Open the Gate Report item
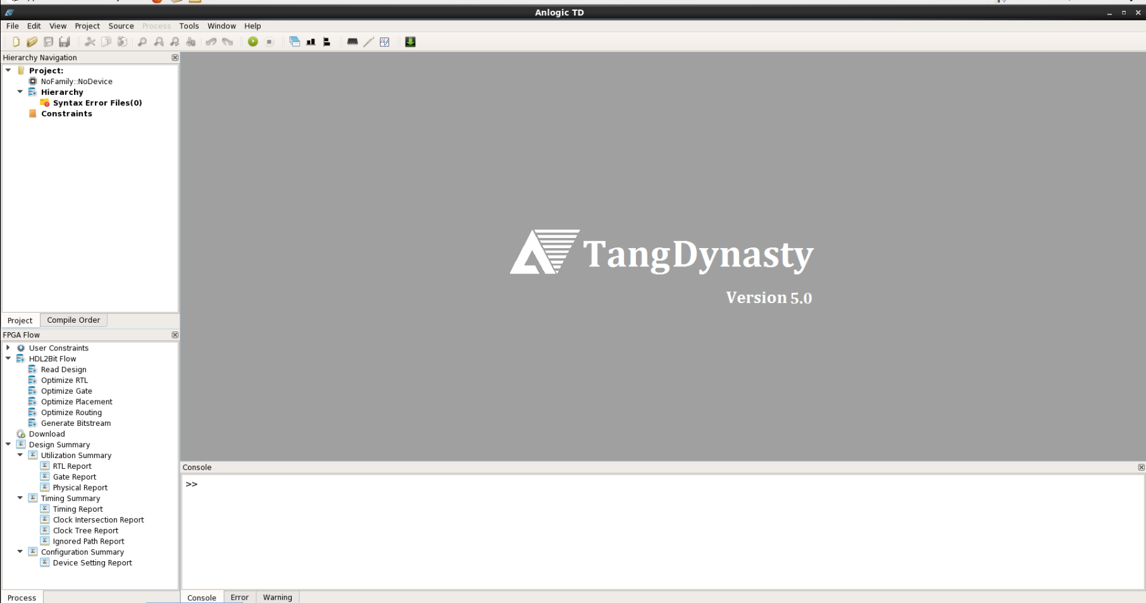The image size is (1146, 603). tap(75, 477)
